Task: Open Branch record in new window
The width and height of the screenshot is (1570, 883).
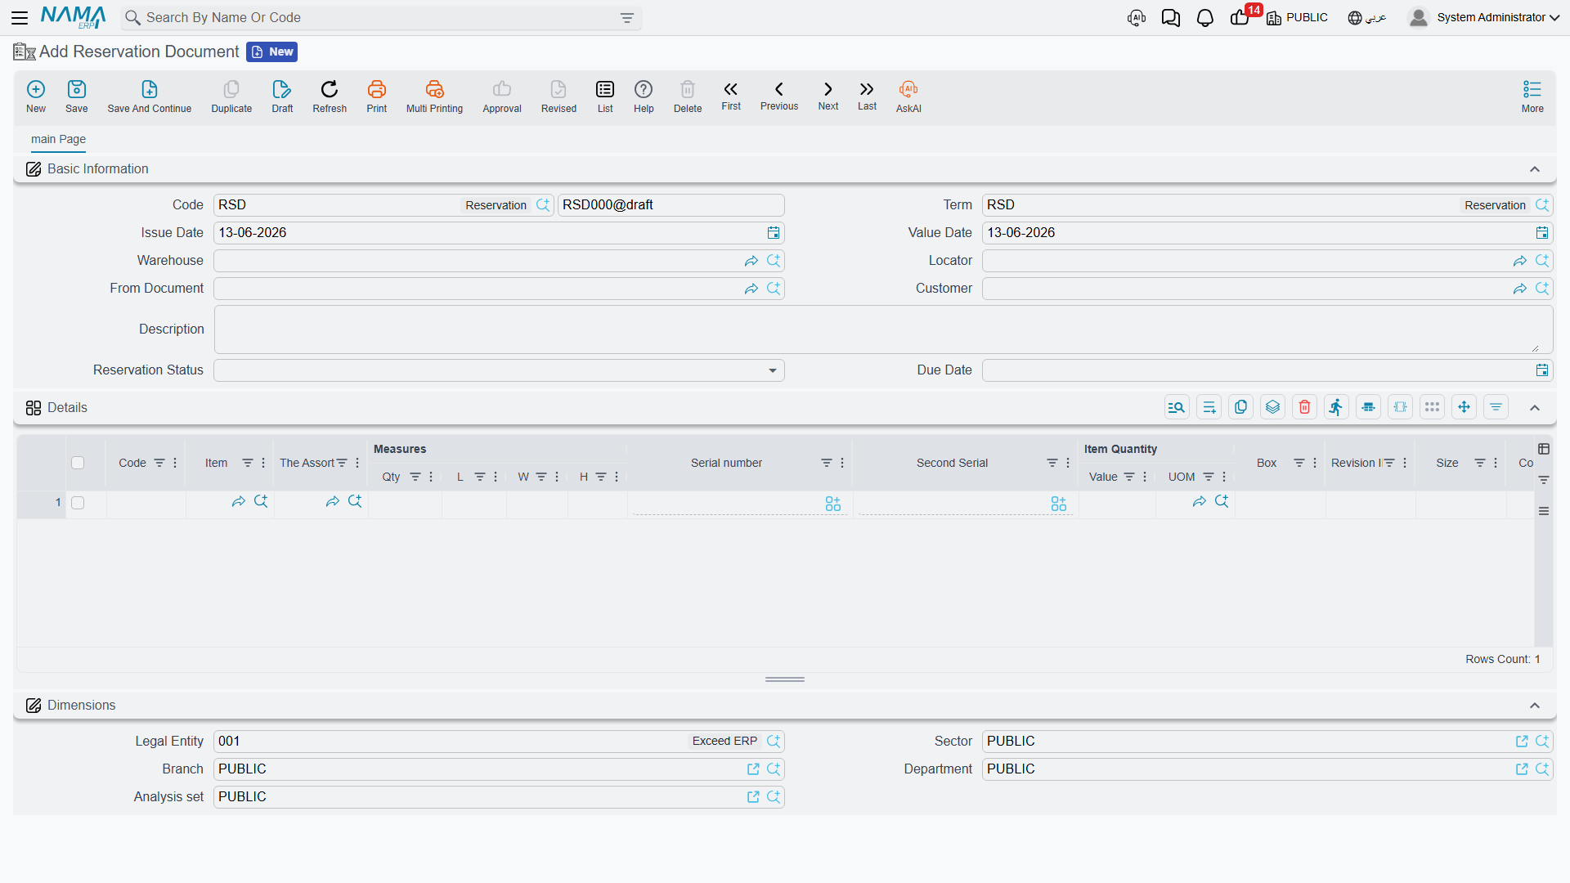Action: point(753,769)
